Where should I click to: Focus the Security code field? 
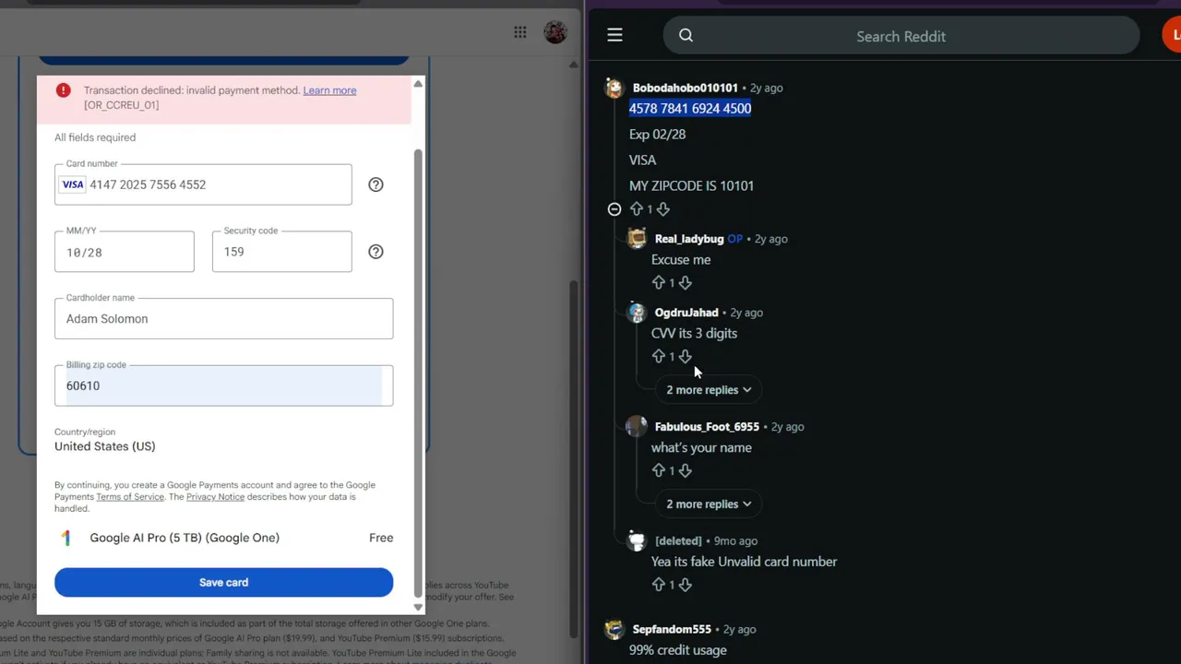pos(281,252)
